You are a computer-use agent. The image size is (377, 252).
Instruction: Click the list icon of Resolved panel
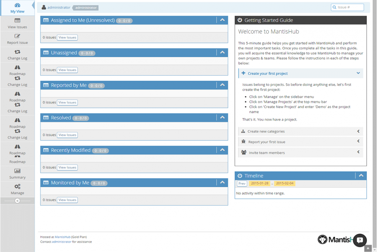(x=46, y=118)
